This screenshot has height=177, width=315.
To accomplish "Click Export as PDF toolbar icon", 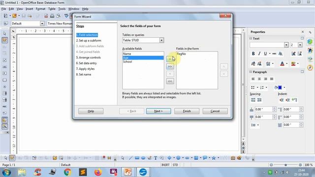I will 46,16.
